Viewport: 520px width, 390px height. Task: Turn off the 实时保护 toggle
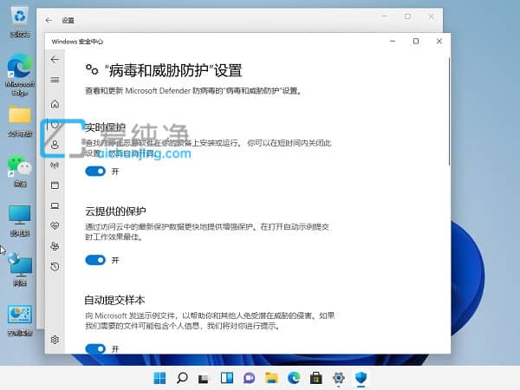pos(95,171)
